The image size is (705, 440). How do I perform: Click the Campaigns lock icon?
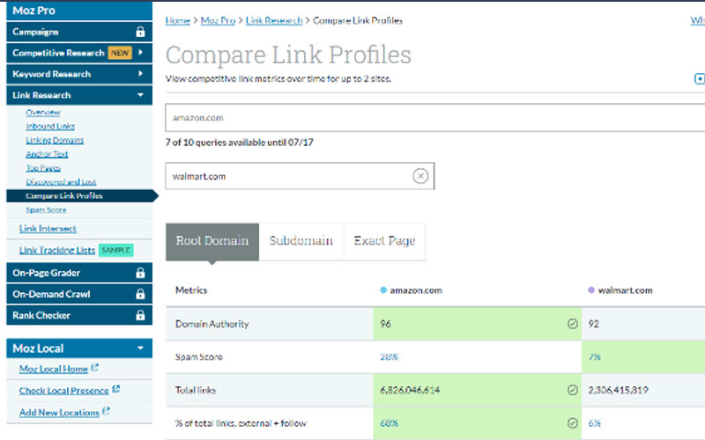tap(140, 32)
